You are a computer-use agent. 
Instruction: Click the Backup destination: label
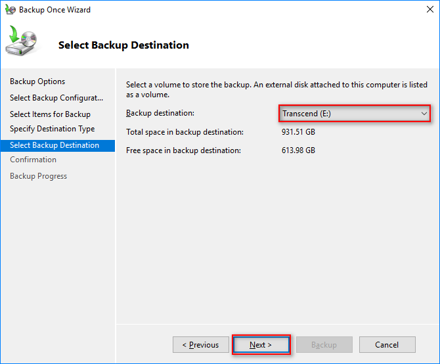coord(160,113)
